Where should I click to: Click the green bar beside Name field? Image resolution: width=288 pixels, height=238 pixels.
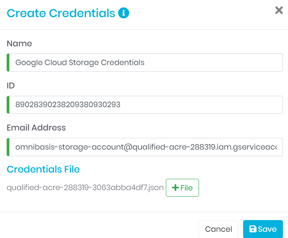click(8, 62)
